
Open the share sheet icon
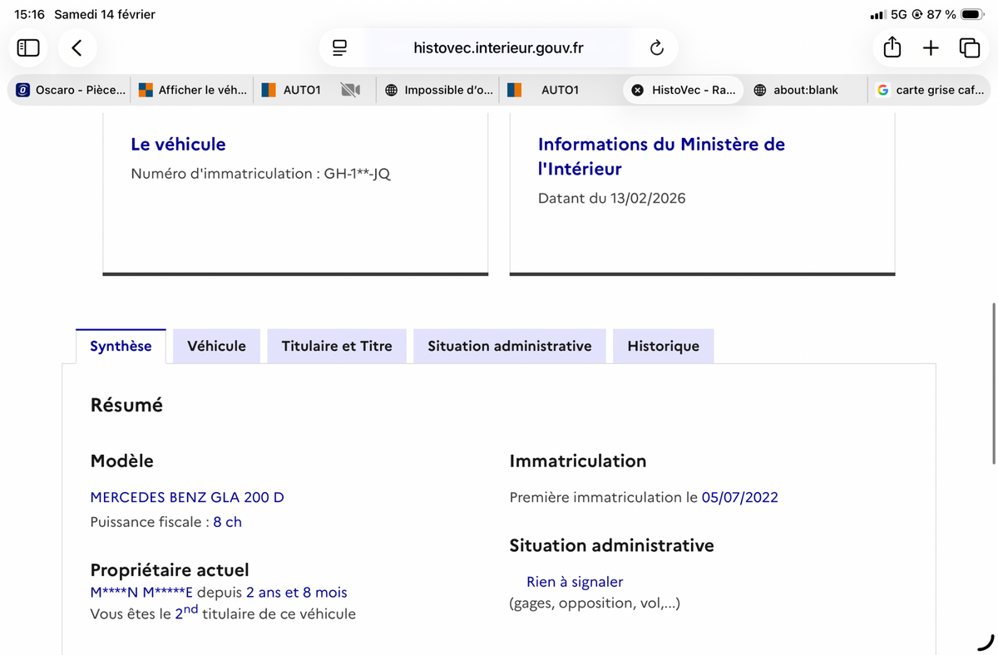(892, 48)
